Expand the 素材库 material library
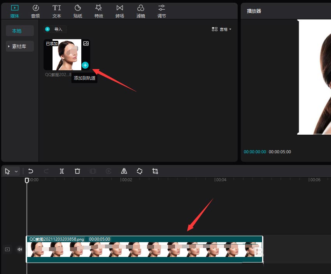This screenshot has width=331, height=274. [20, 47]
